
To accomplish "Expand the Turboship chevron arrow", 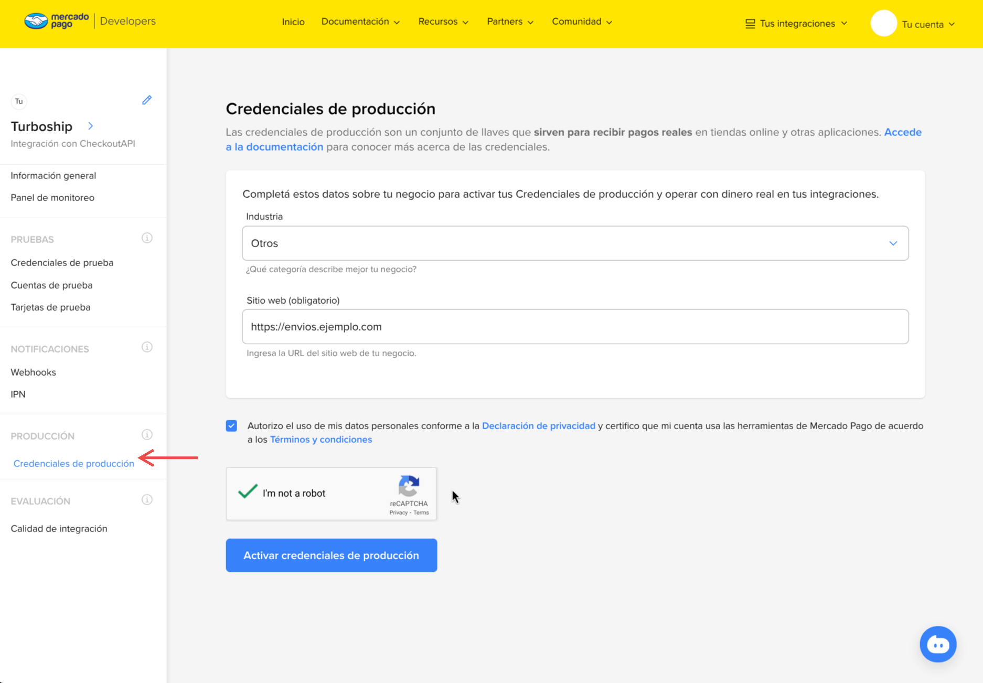I will tap(90, 126).
